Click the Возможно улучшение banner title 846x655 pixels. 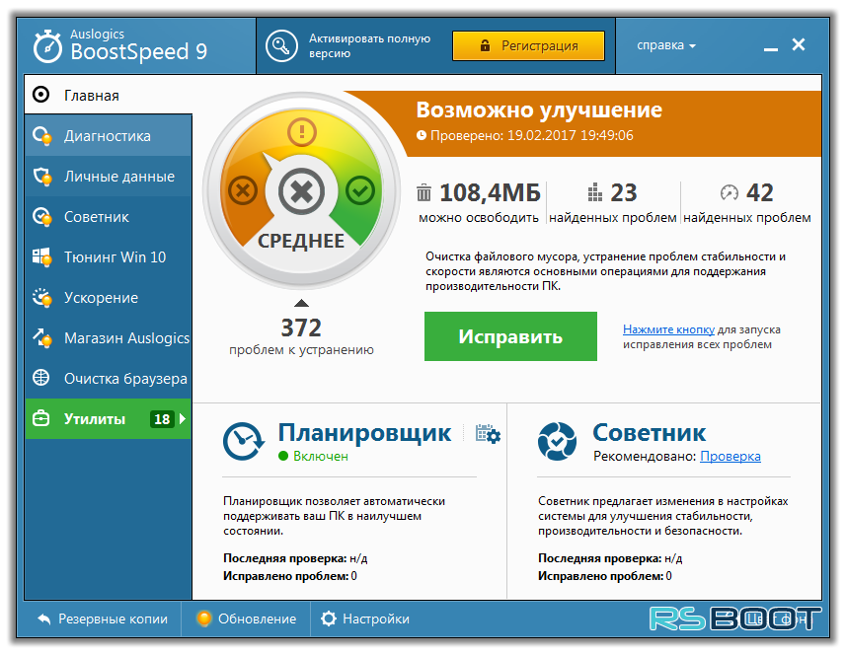(x=539, y=109)
